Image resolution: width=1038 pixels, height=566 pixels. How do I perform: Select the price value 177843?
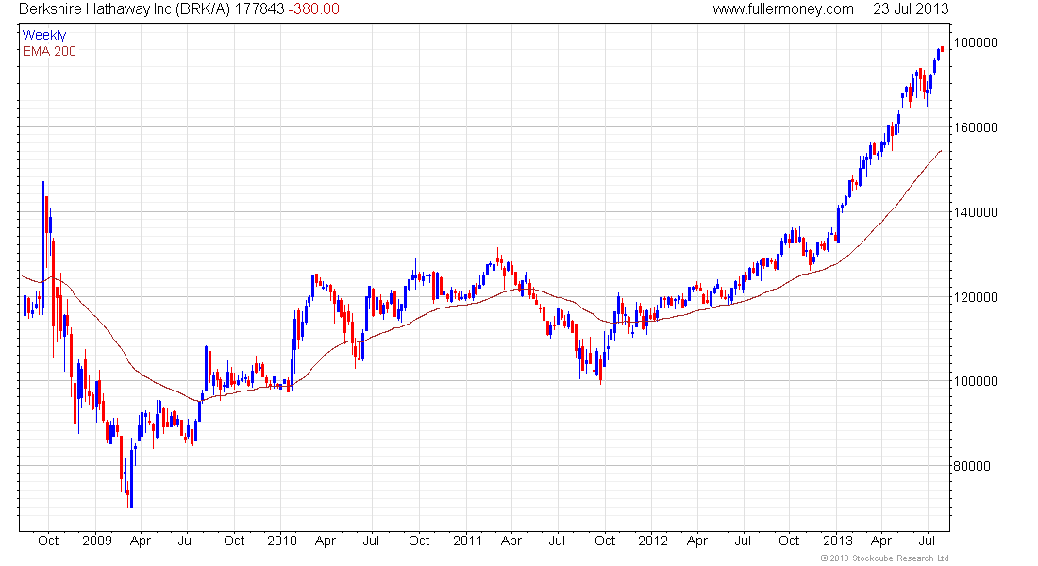(x=259, y=9)
